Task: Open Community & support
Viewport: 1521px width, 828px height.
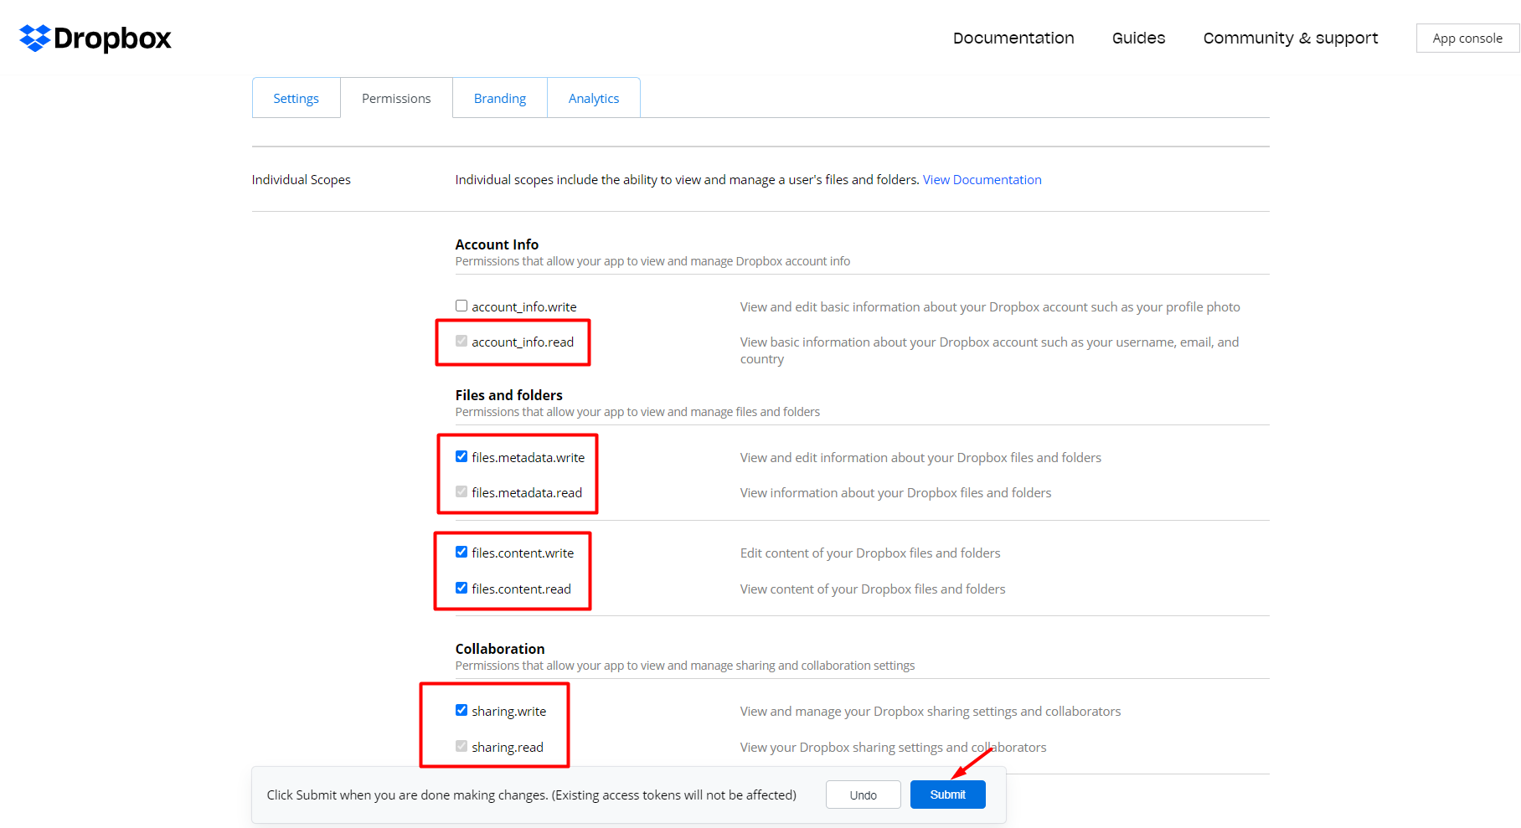Action: coord(1290,38)
